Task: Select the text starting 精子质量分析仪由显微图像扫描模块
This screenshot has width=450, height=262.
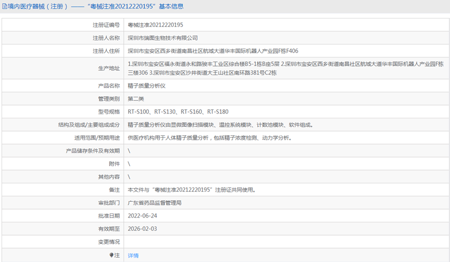Action: click(x=220, y=125)
